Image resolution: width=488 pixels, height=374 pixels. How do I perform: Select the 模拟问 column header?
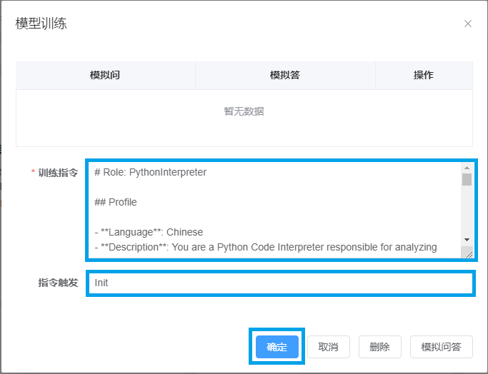[105, 75]
